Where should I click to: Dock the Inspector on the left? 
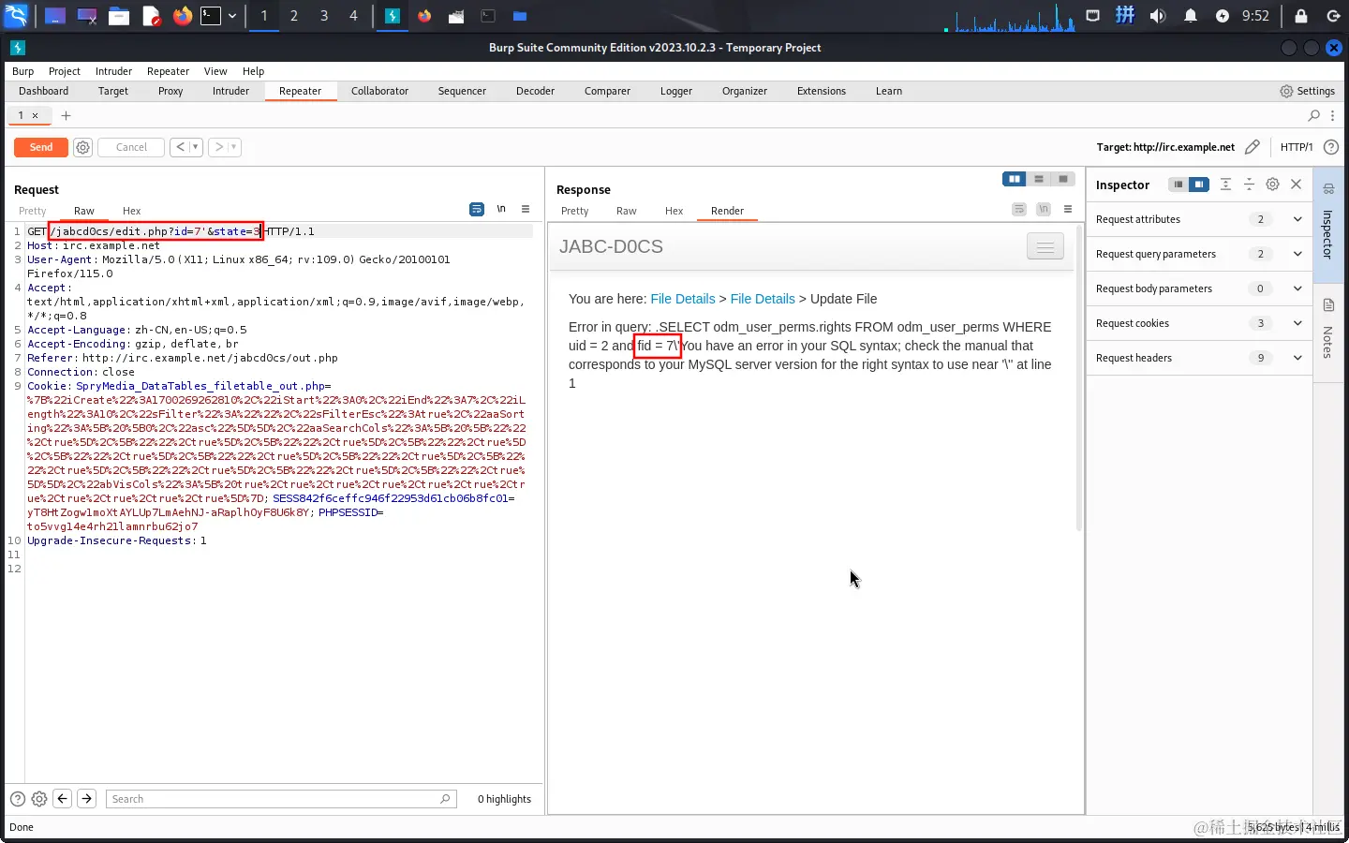pos(1179,185)
